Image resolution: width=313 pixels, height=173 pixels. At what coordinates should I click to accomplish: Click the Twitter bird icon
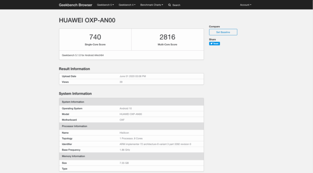(x=211, y=43)
